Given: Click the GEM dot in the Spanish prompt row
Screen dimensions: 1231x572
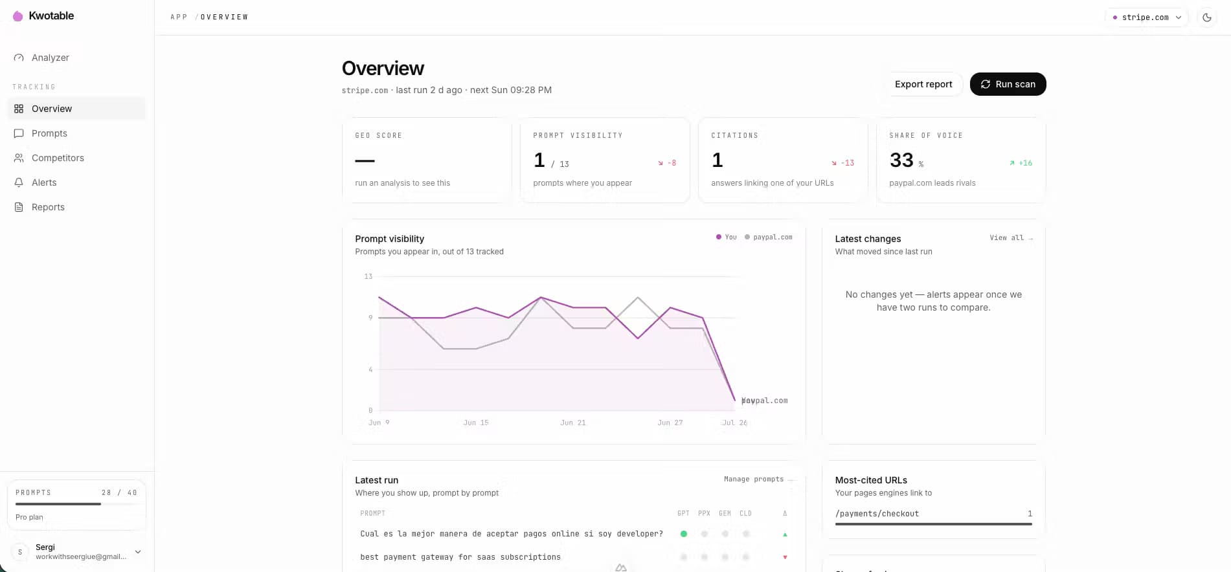Looking at the screenshot, I should [x=725, y=534].
